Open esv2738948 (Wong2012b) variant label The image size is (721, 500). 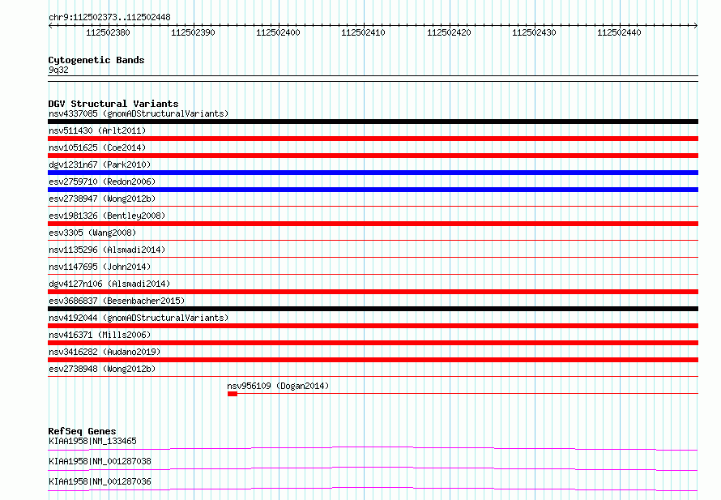(x=102, y=369)
